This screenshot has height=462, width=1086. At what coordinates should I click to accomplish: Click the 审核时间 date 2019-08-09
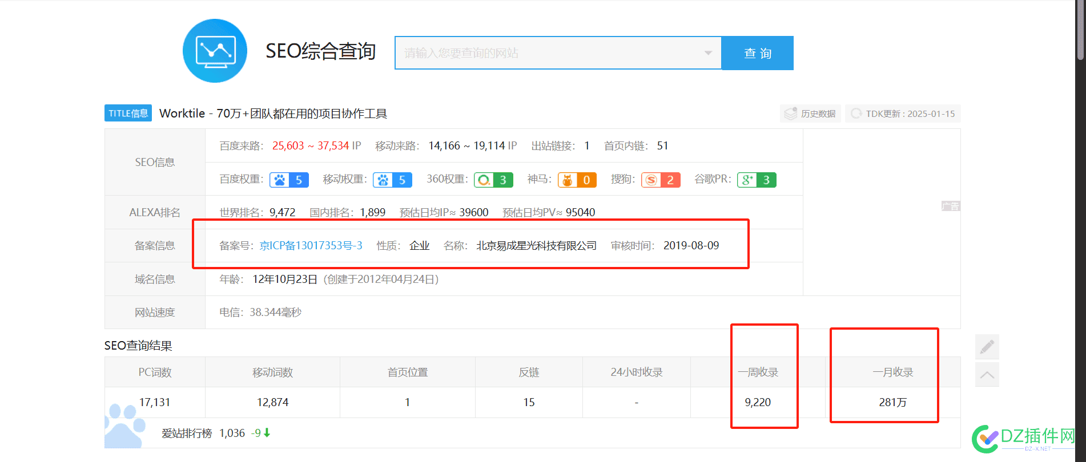(x=691, y=245)
